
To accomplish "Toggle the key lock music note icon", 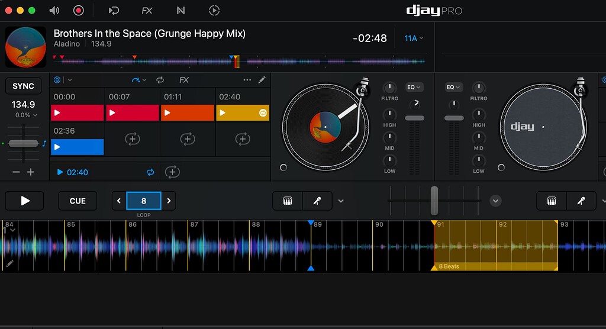I will 44,143.
